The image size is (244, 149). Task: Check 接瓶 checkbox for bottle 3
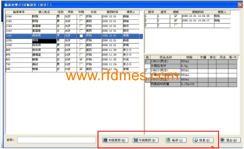tap(176, 25)
